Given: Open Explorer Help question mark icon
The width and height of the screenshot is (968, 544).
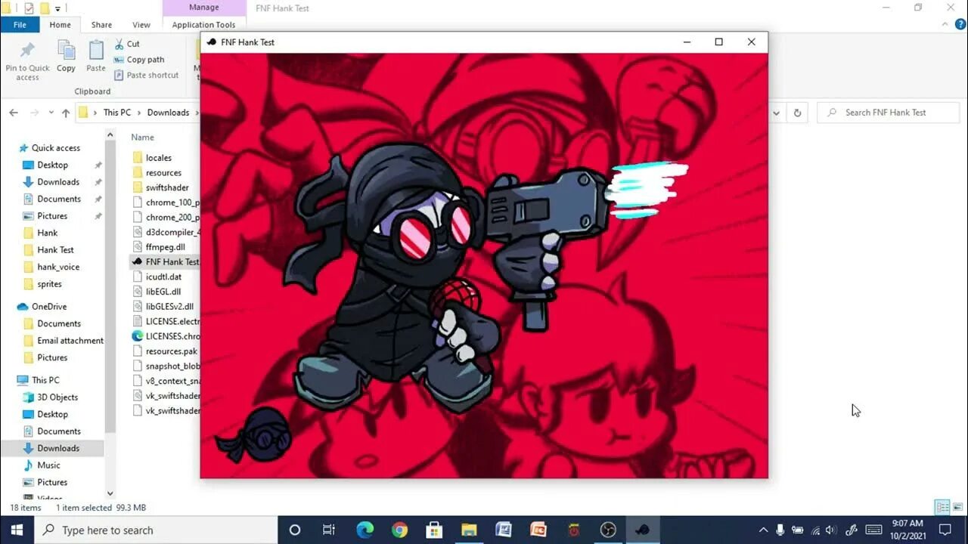Looking at the screenshot, I should [960, 25].
